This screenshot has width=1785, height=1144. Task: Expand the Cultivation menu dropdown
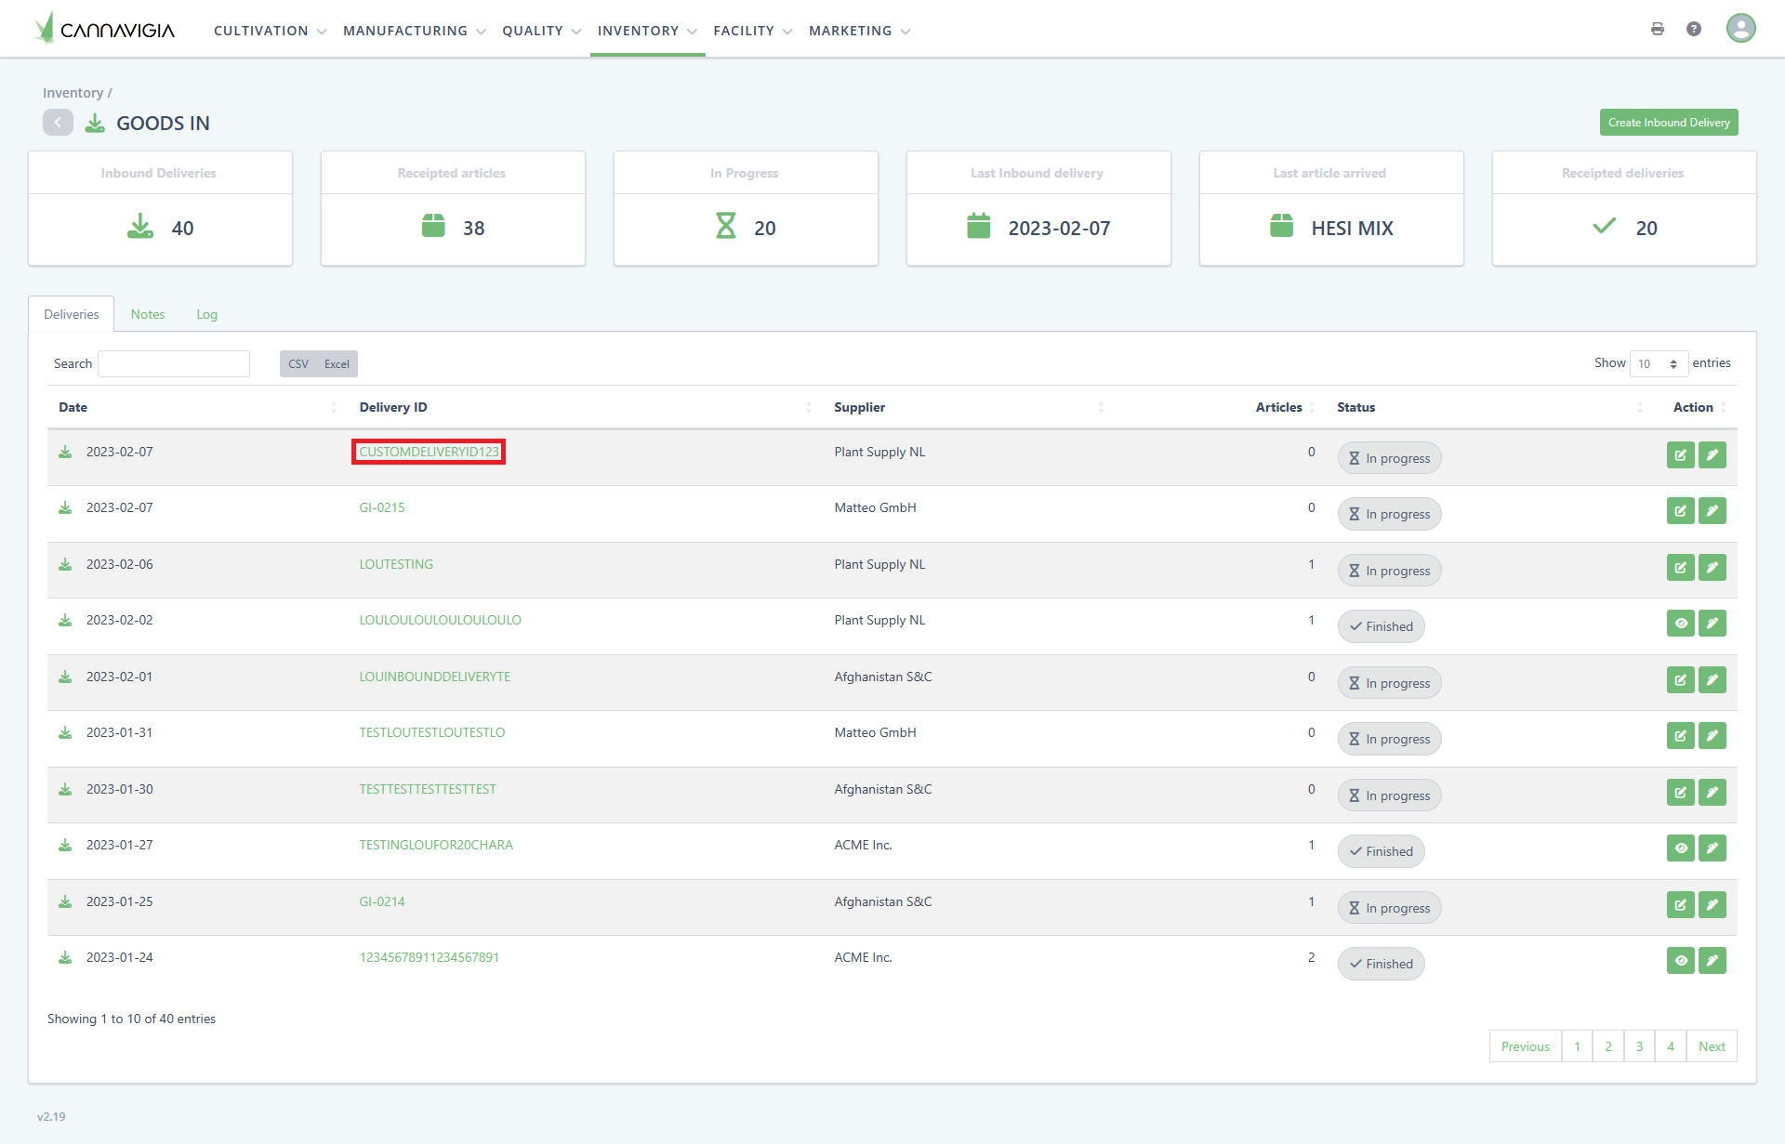coord(270,31)
